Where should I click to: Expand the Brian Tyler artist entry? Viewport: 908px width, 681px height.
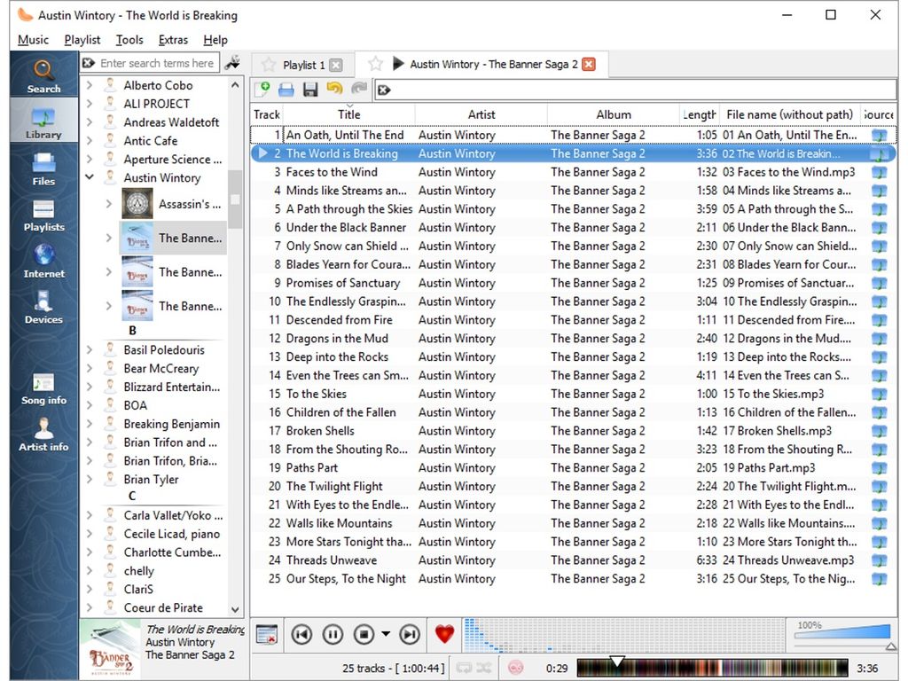click(89, 479)
